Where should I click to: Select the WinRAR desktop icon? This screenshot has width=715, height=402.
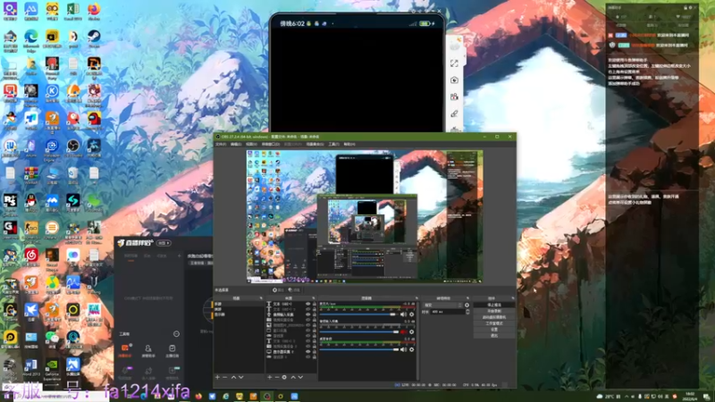(x=30, y=173)
